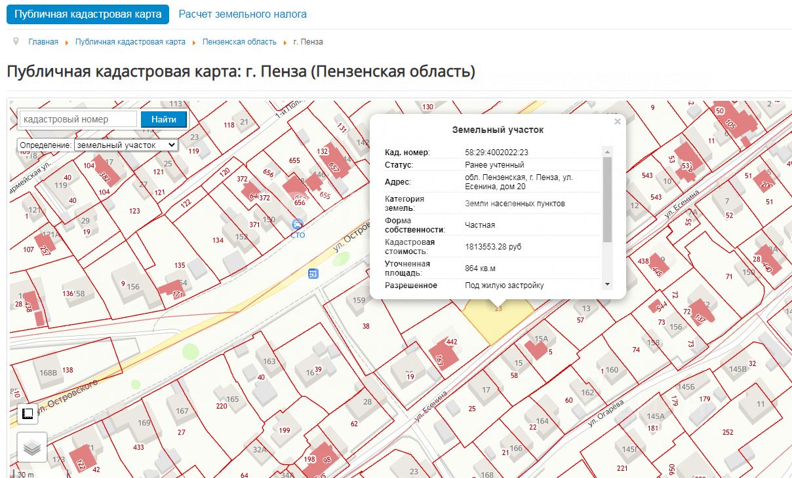
Task: Click the popup scrollbar down arrow
Action: coord(607,285)
